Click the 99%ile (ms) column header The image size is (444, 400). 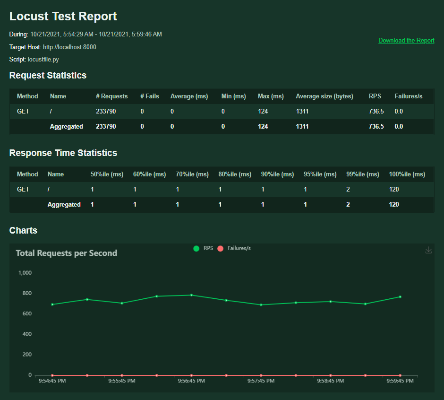tap(363, 174)
